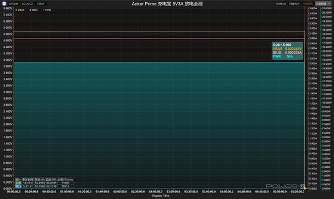This screenshot has width=334, height=199.
Task: Click the VBUS 0.023341V readout in the tooltip
Action: [x=287, y=49]
